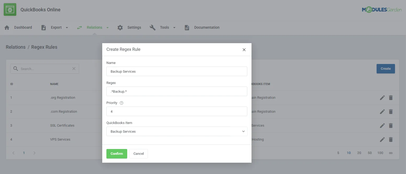Confirm the new regex rule

pos(117,154)
